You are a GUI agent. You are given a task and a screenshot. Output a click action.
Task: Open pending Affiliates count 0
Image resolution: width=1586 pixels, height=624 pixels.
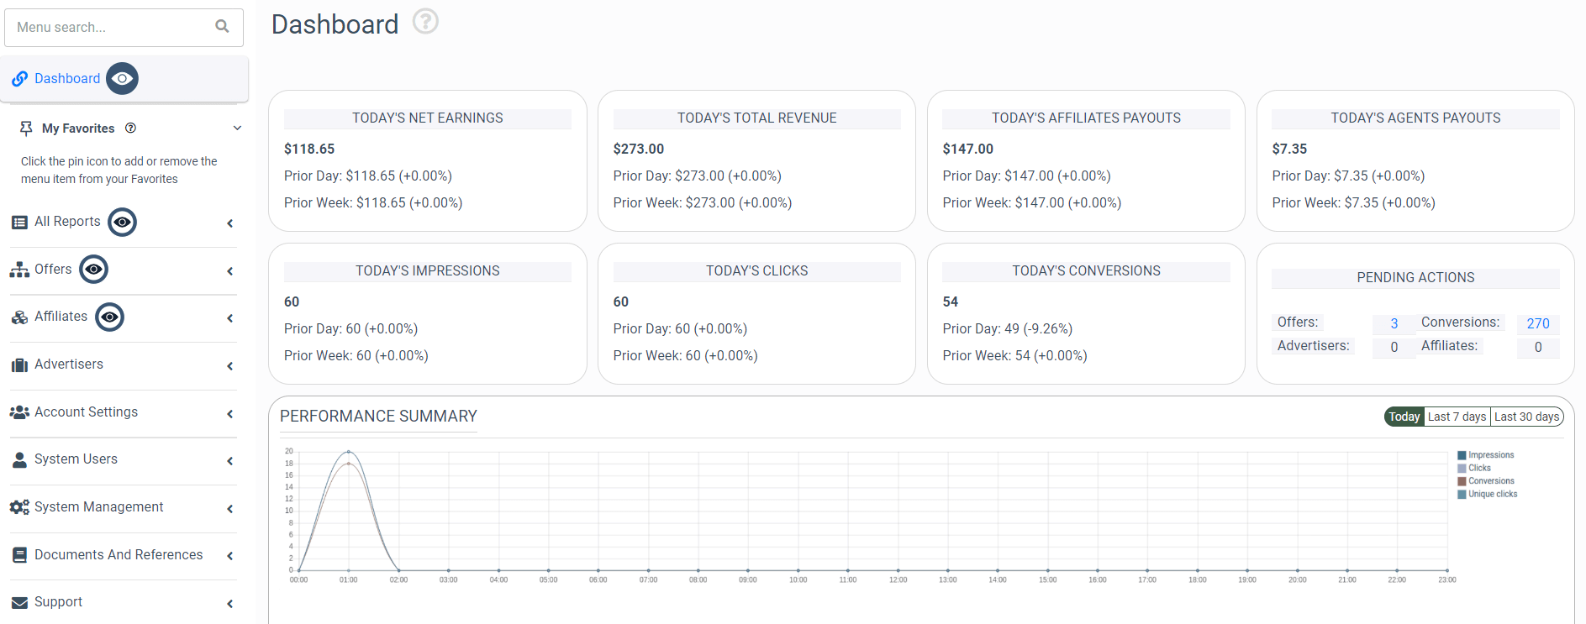pos(1538,348)
